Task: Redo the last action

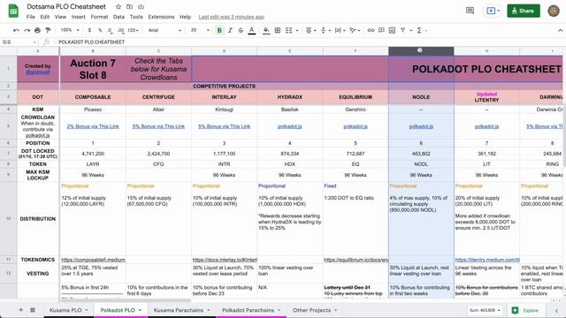Action: click(27, 31)
